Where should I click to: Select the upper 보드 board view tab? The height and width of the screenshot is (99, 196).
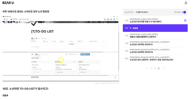point(38,38)
